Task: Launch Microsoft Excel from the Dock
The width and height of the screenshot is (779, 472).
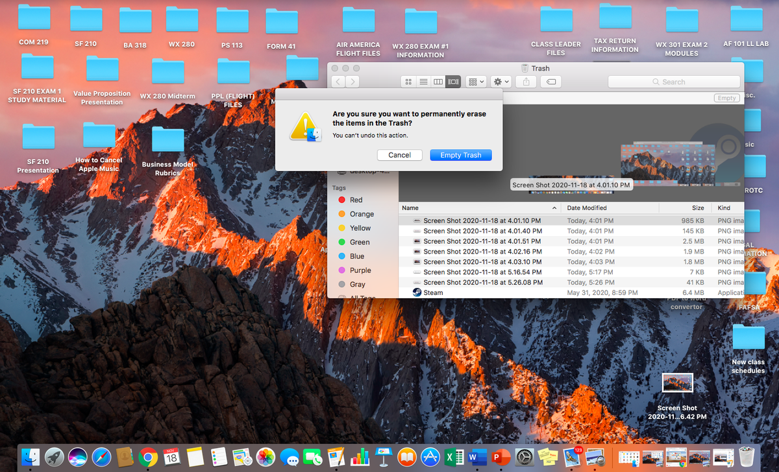Action: pyautogui.click(x=454, y=457)
